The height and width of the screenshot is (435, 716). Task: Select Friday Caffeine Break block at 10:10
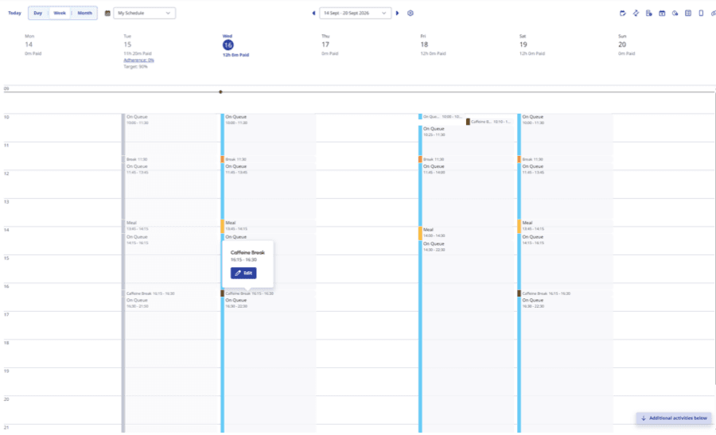pyautogui.click(x=490, y=122)
